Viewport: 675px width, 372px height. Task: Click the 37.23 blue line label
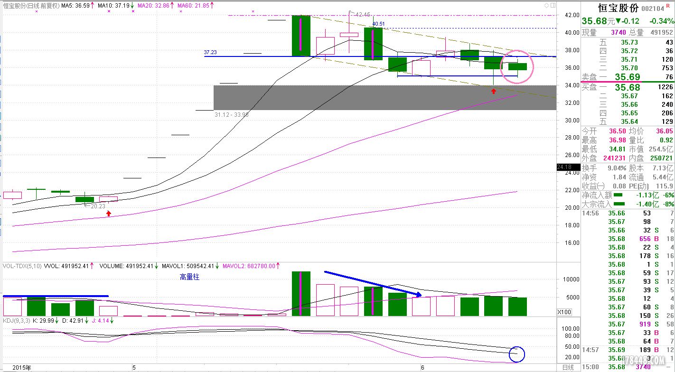click(x=210, y=52)
